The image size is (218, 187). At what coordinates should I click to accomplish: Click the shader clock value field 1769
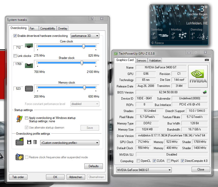tap(18, 64)
